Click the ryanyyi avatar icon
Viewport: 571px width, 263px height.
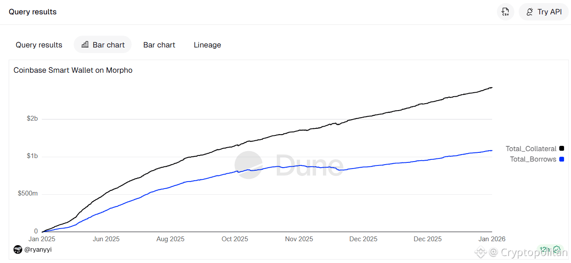pos(18,250)
